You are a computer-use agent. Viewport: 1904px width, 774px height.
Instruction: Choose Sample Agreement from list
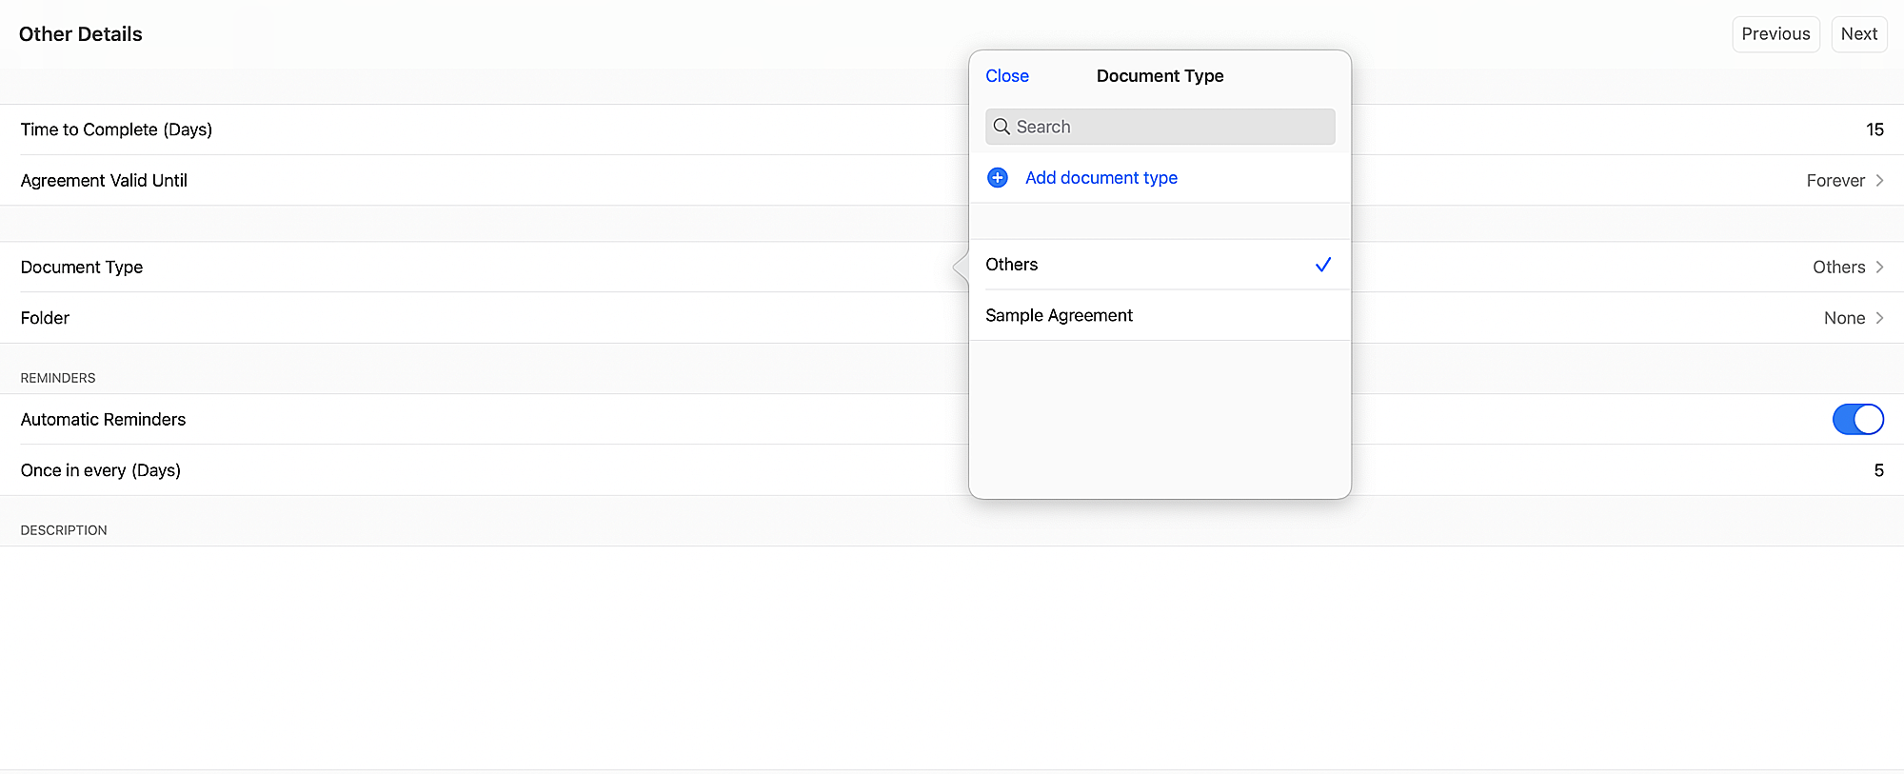coord(1059,315)
